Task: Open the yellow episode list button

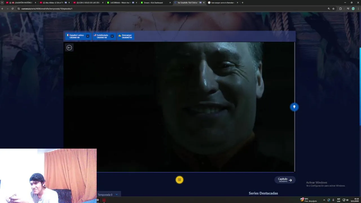Action: pyautogui.click(x=179, y=180)
